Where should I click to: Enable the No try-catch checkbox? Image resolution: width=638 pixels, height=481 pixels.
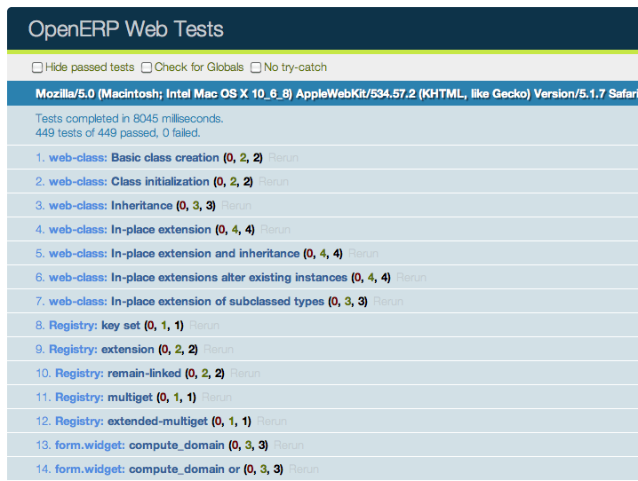pos(256,67)
